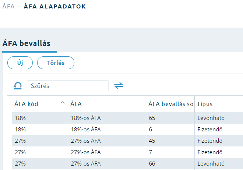Sort by Típus column header

click(x=205, y=104)
